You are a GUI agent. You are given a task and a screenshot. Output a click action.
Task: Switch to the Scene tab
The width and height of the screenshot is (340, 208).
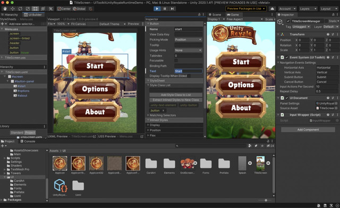tap(215, 14)
